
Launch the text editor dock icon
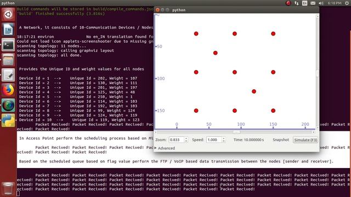pyautogui.click(x=8, y=75)
